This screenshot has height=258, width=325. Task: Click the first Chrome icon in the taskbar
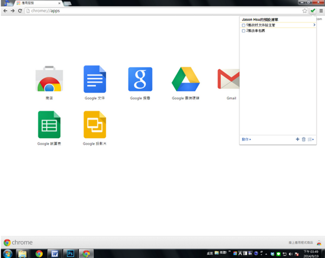pos(39,254)
